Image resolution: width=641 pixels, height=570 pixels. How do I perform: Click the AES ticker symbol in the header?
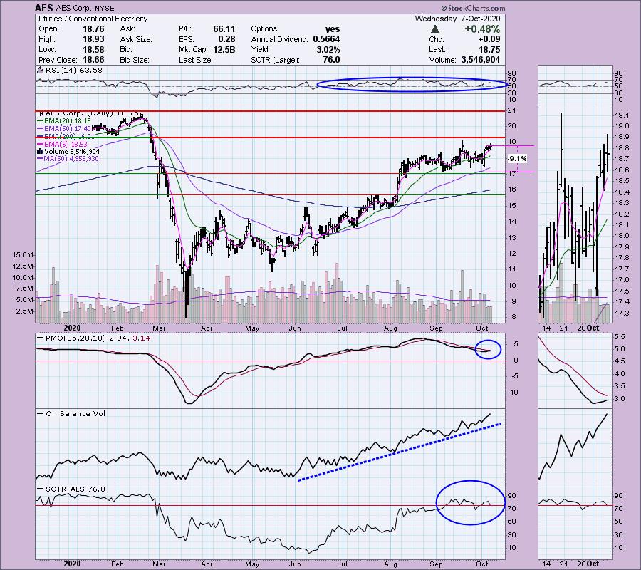43,8
